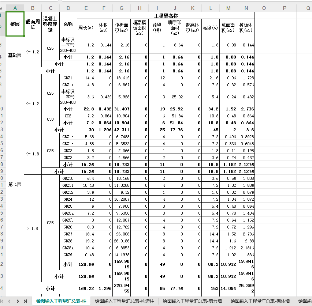This screenshot has height=306, width=312.
Task: Select the <= 1.8 perimeter range cell
Action: pyautogui.click(x=33, y=154)
